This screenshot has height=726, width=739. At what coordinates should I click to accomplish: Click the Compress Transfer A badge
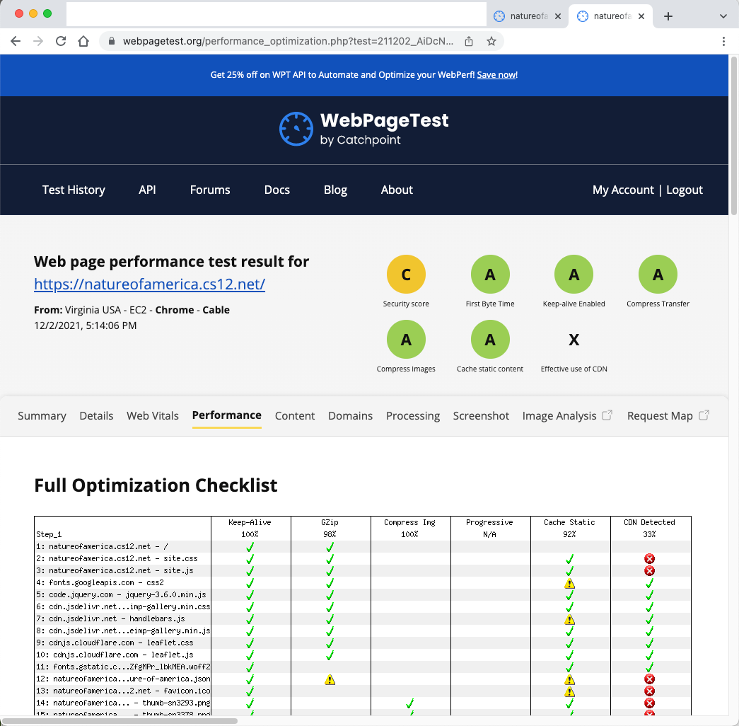pos(658,275)
